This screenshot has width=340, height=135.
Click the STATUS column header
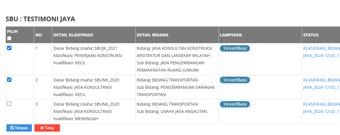click(x=310, y=35)
